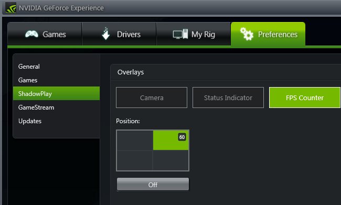This screenshot has width=341, height=205.
Task: Open Updates settings in sidebar
Action: coord(56,121)
